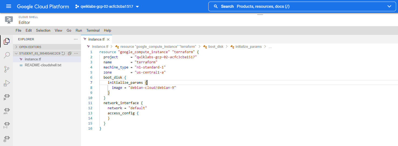Open the Search view in activity bar
Image resolution: width=398 pixels, height=146 pixels.
[x=7, y=55]
